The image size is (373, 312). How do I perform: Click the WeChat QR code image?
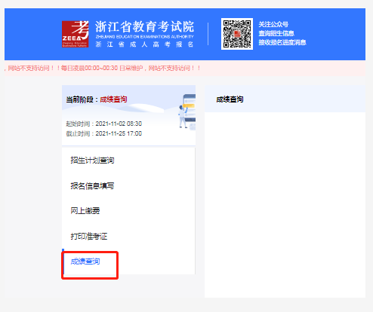pyautogui.click(x=237, y=34)
